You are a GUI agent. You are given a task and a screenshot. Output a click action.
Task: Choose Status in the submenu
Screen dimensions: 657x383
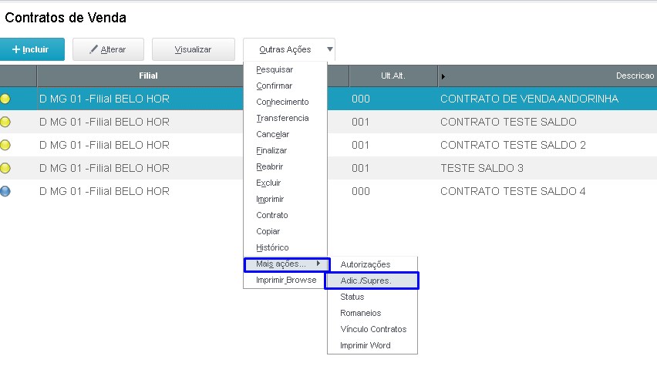pos(352,297)
